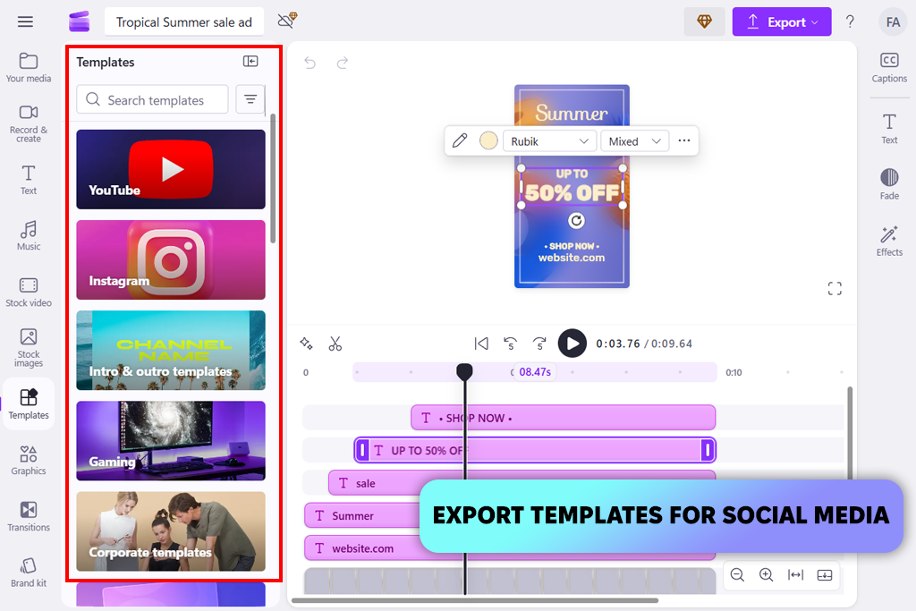
Task: Open the Export dropdown button
Action: [x=782, y=21]
